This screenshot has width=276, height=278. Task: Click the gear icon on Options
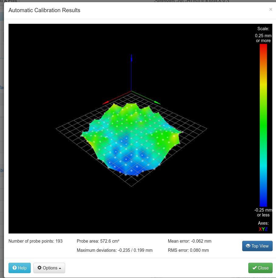pyautogui.click(x=39, y=268)
